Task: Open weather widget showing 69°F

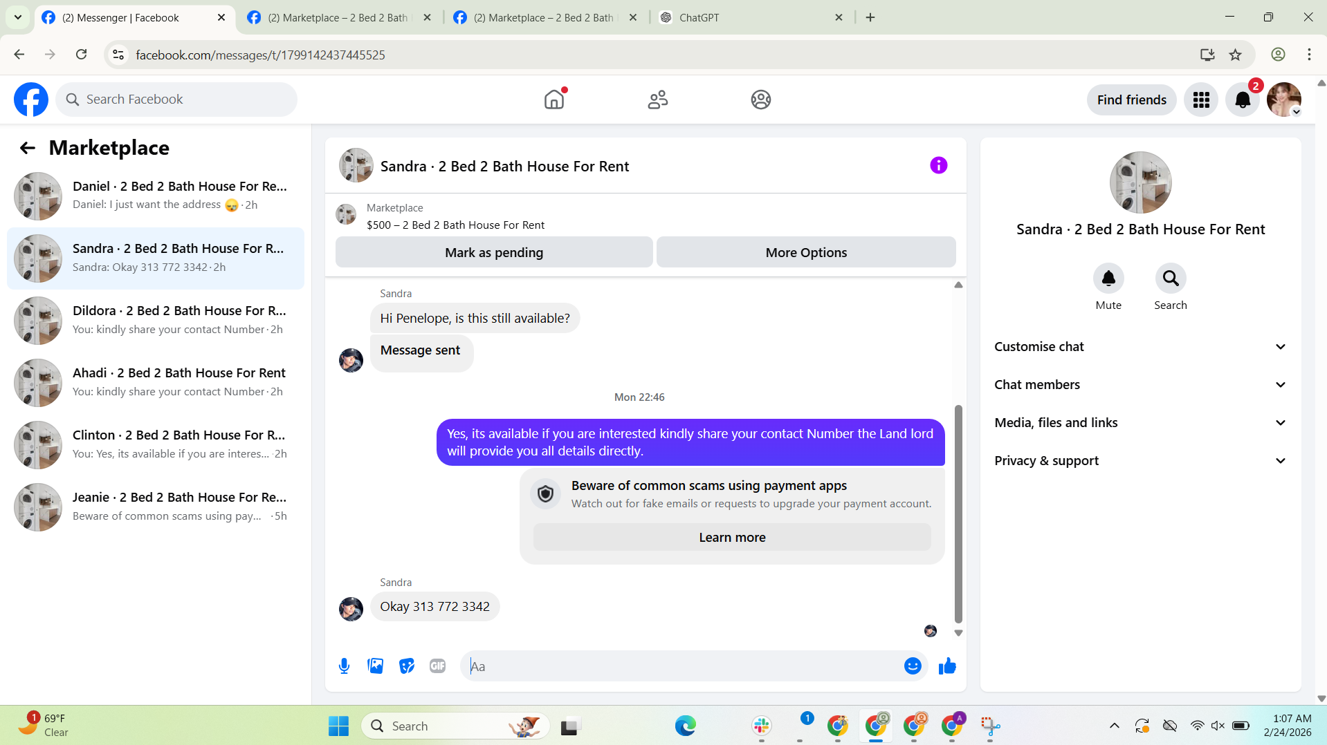Action: [43, 726]
